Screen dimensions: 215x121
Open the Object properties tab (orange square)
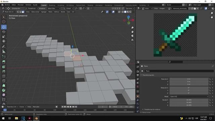[138, 96]
